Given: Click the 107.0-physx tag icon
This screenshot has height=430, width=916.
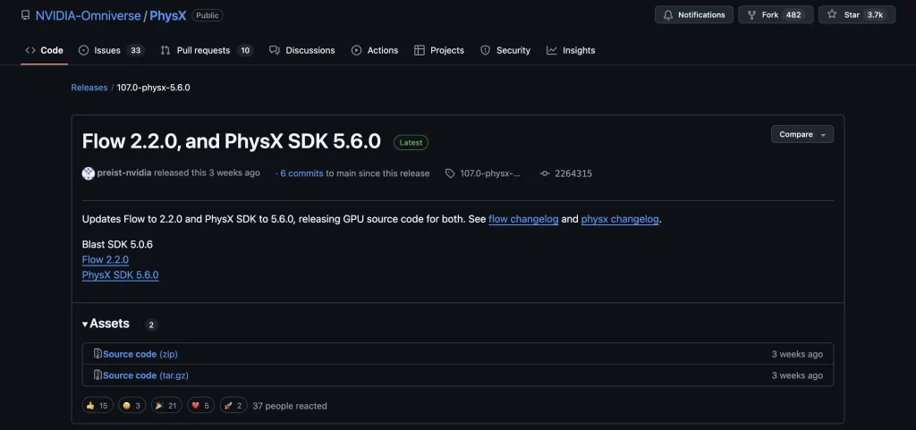Looking at the screenshot, I should click(x=451, y=173).
